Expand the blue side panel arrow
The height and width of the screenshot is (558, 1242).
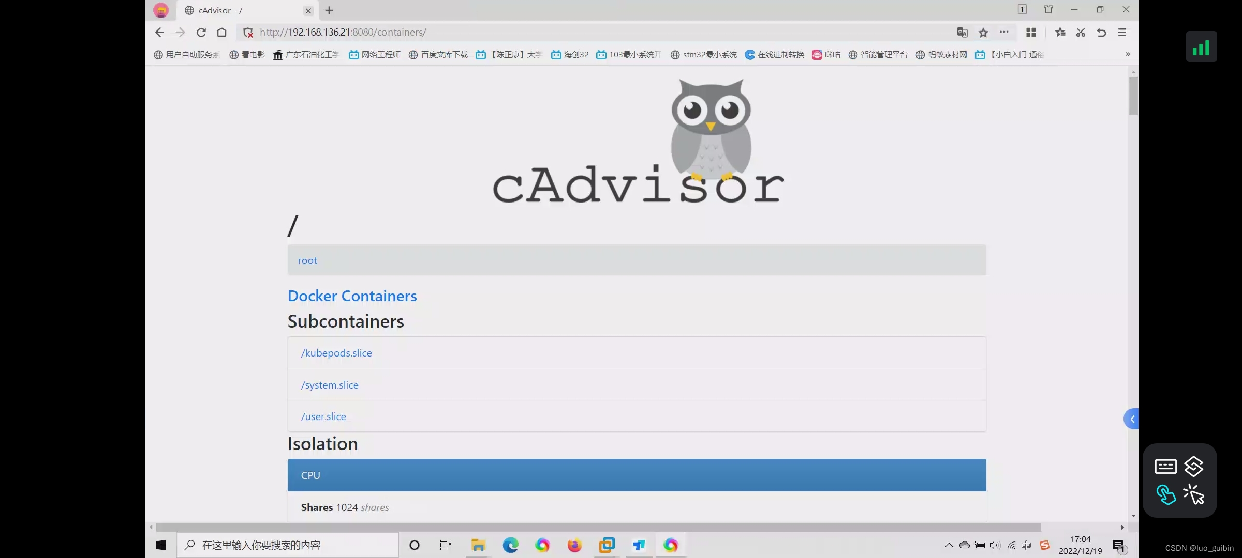click(1132, 419)
